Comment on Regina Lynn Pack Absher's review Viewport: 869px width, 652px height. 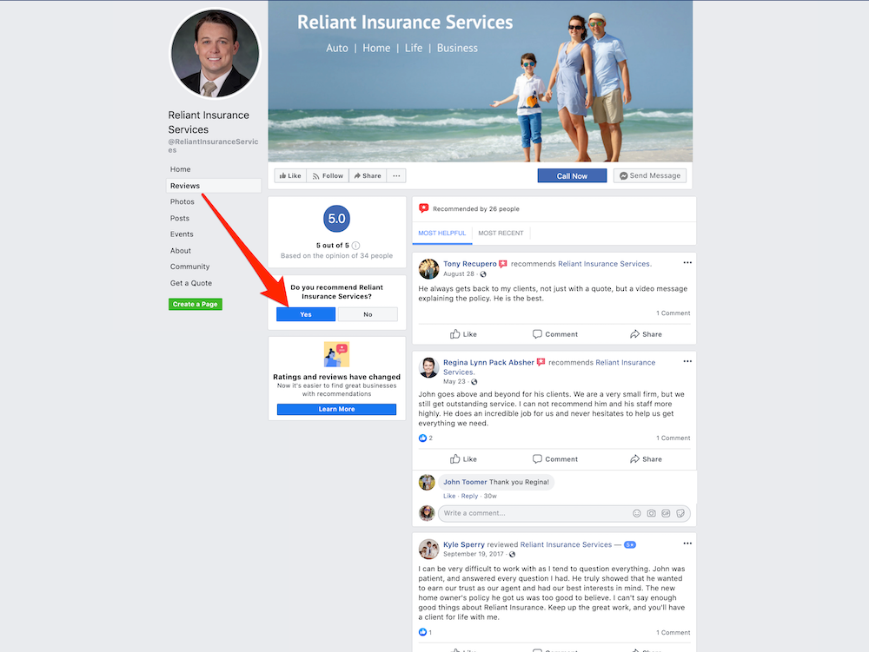[555, 459]
